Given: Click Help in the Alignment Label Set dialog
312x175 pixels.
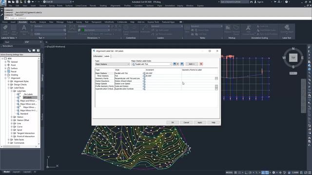Looking at the screenshot, I should click(213, 122).
